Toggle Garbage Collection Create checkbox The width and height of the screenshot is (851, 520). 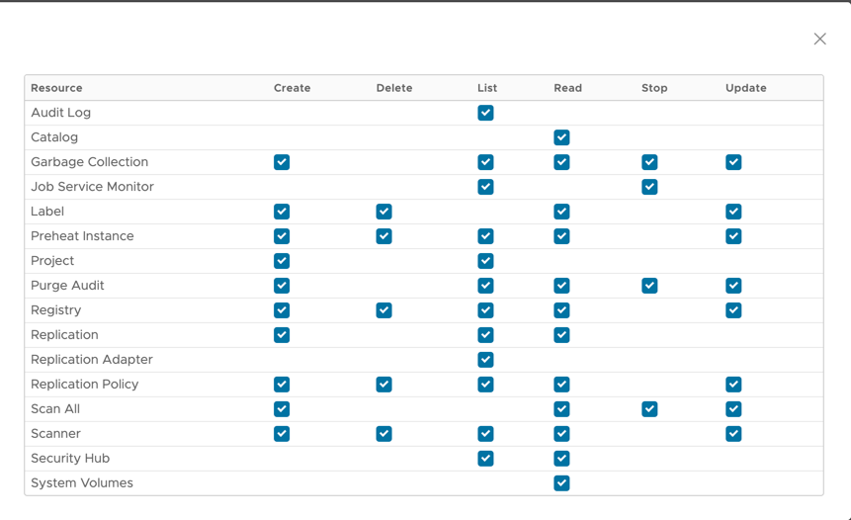tap(282, 162)
